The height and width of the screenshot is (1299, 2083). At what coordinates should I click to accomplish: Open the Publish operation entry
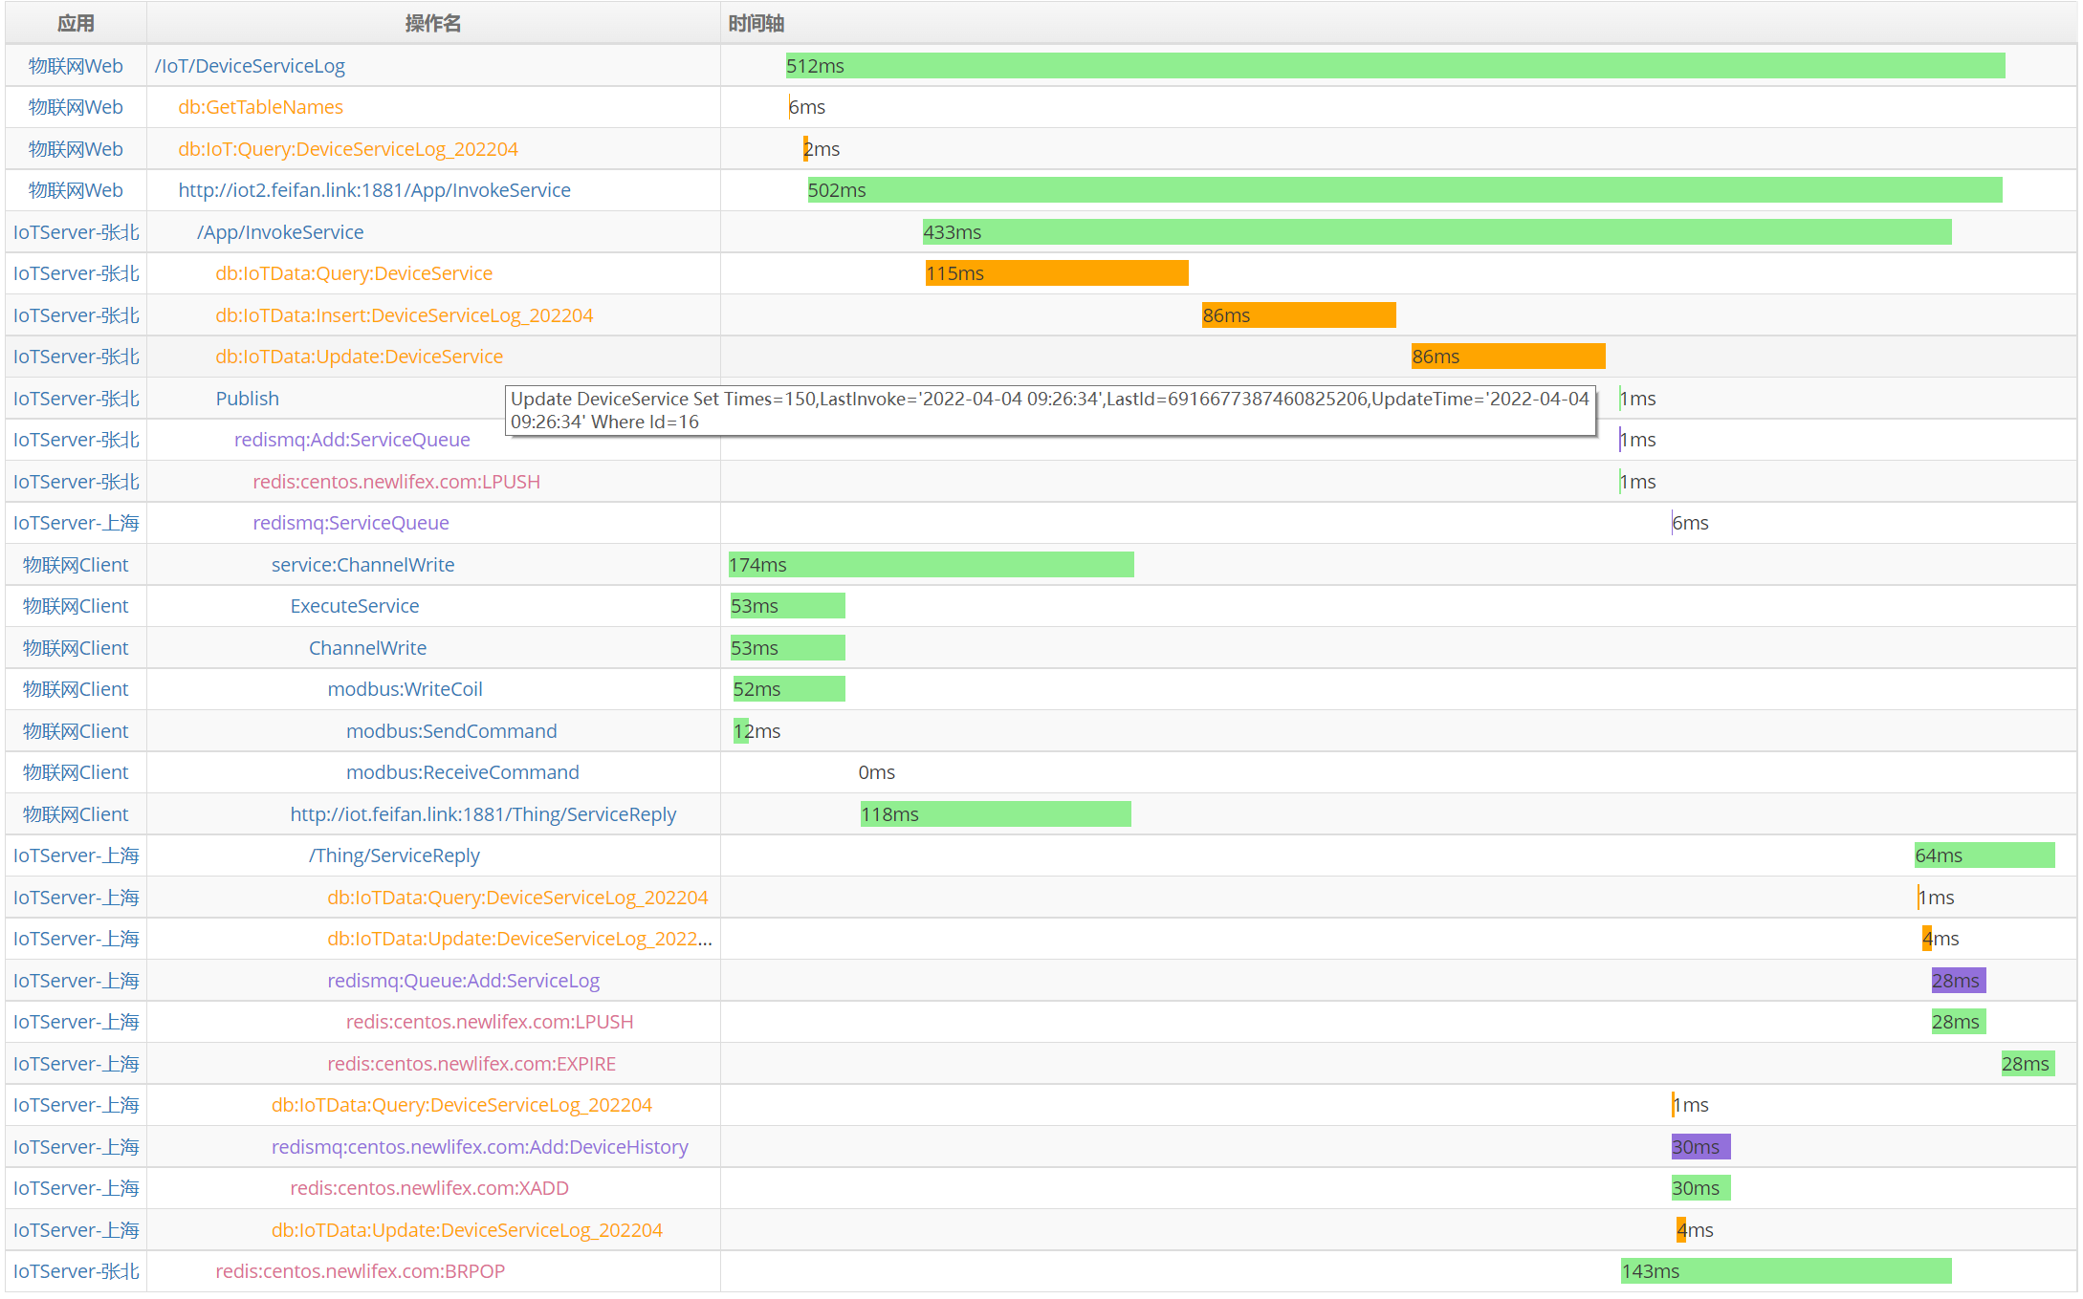point(247,399)
